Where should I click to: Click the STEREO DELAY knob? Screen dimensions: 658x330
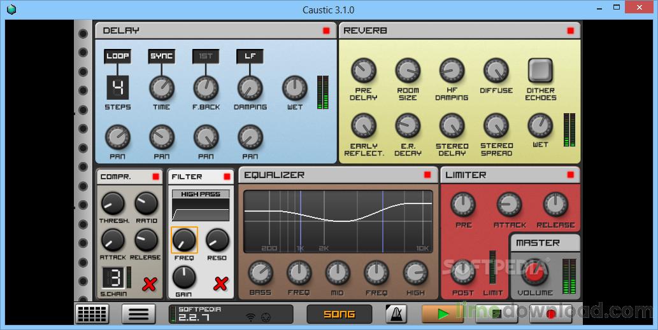pyautogui.click(x=452, y=126)
